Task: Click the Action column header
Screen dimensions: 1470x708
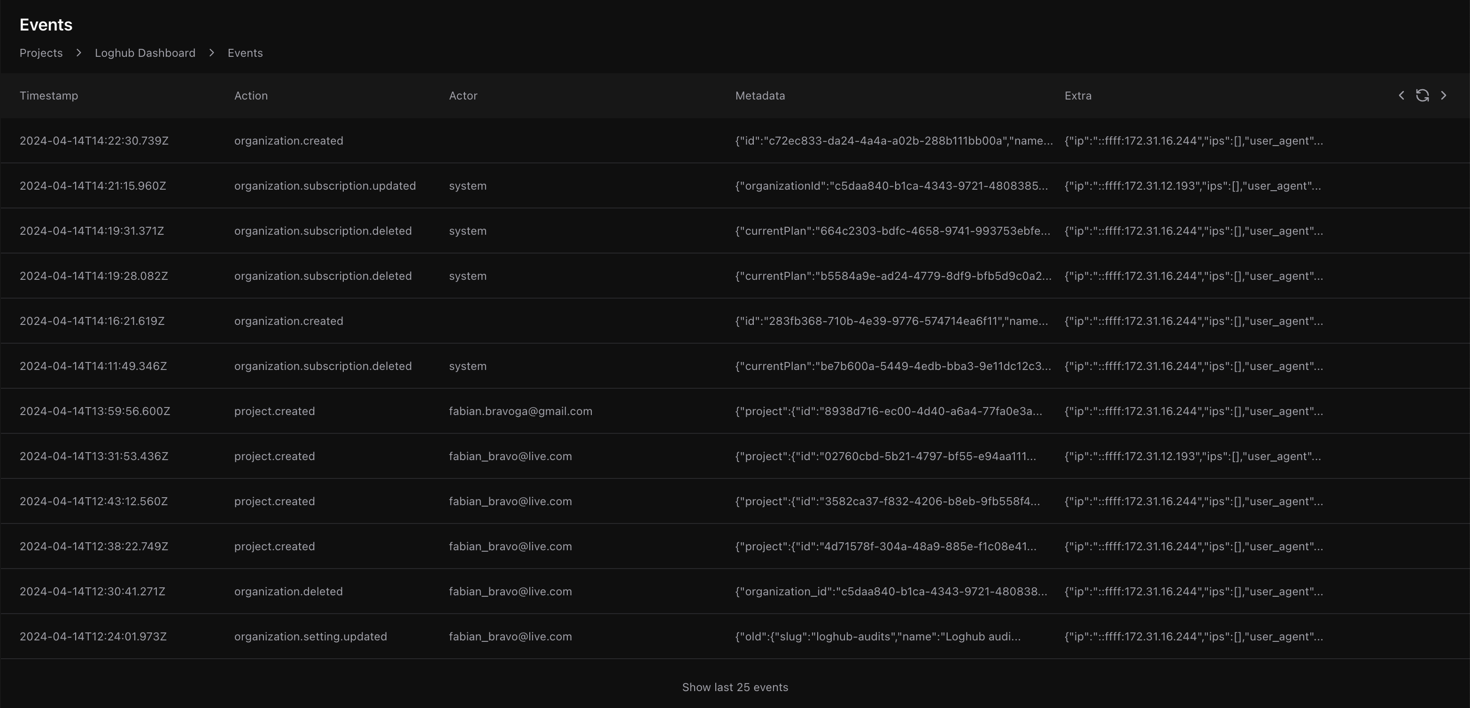Action: 250,96
